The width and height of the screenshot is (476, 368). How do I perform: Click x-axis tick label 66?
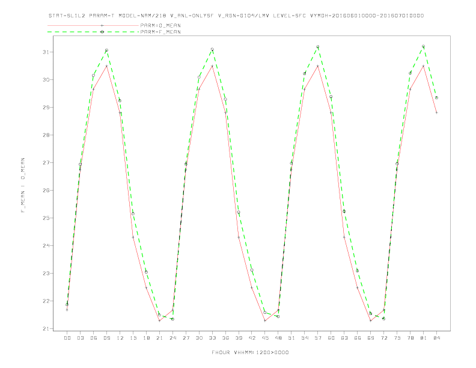(x=358, y=338)
